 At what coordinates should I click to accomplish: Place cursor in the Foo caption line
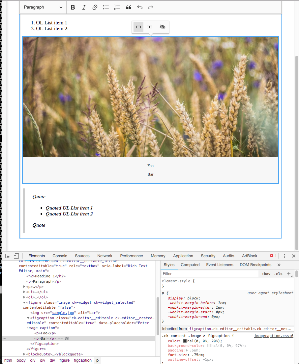click(150, 166)
